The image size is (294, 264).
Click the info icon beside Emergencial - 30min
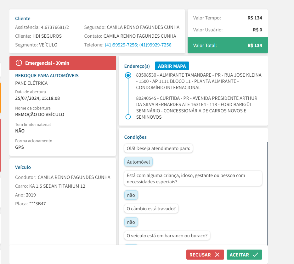point(19,63)
